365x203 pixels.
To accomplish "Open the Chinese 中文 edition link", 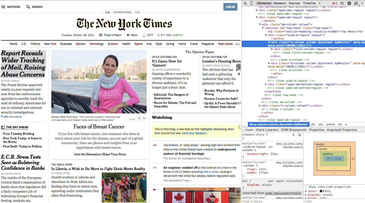I will [x=138, y=12].
